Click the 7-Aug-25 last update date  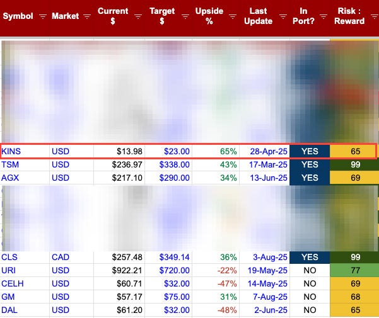(265, 297)
